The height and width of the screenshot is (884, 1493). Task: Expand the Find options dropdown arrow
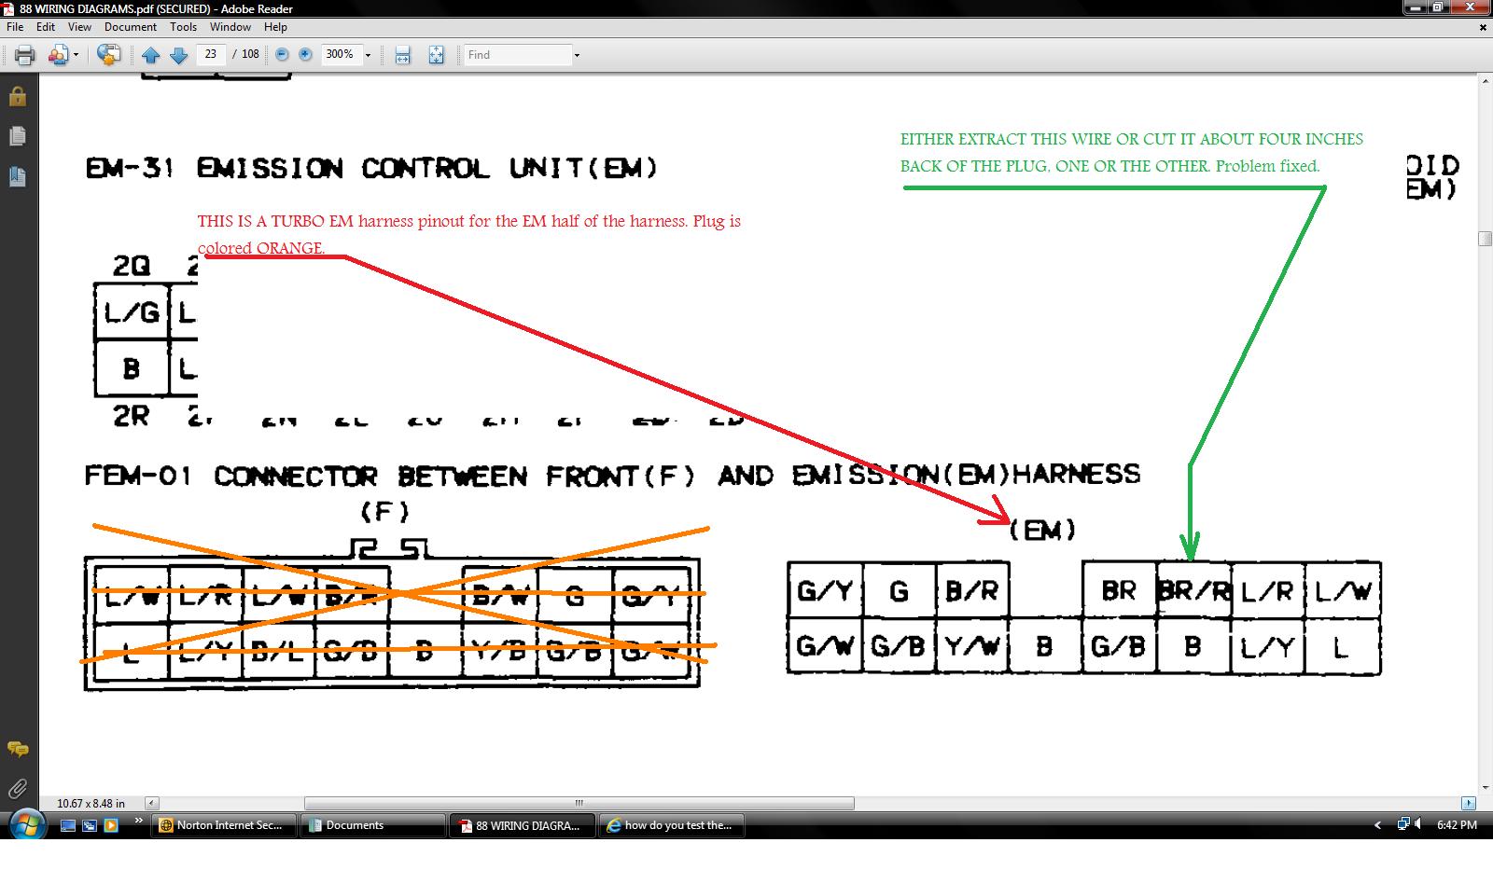coord(577,55)
